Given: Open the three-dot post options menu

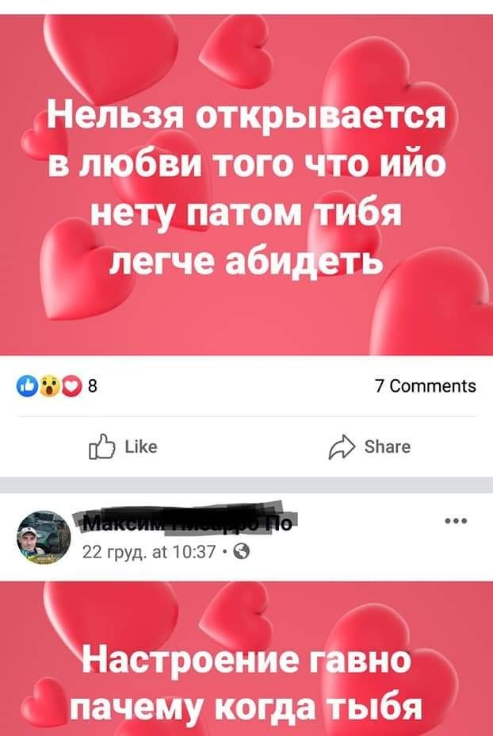Looking at the screenshot, I should tap(456, 520).
